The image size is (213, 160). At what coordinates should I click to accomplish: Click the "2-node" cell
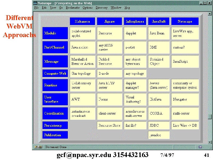pos(109,74)
